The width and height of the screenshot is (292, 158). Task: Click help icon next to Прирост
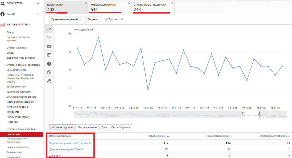(122, 19)
